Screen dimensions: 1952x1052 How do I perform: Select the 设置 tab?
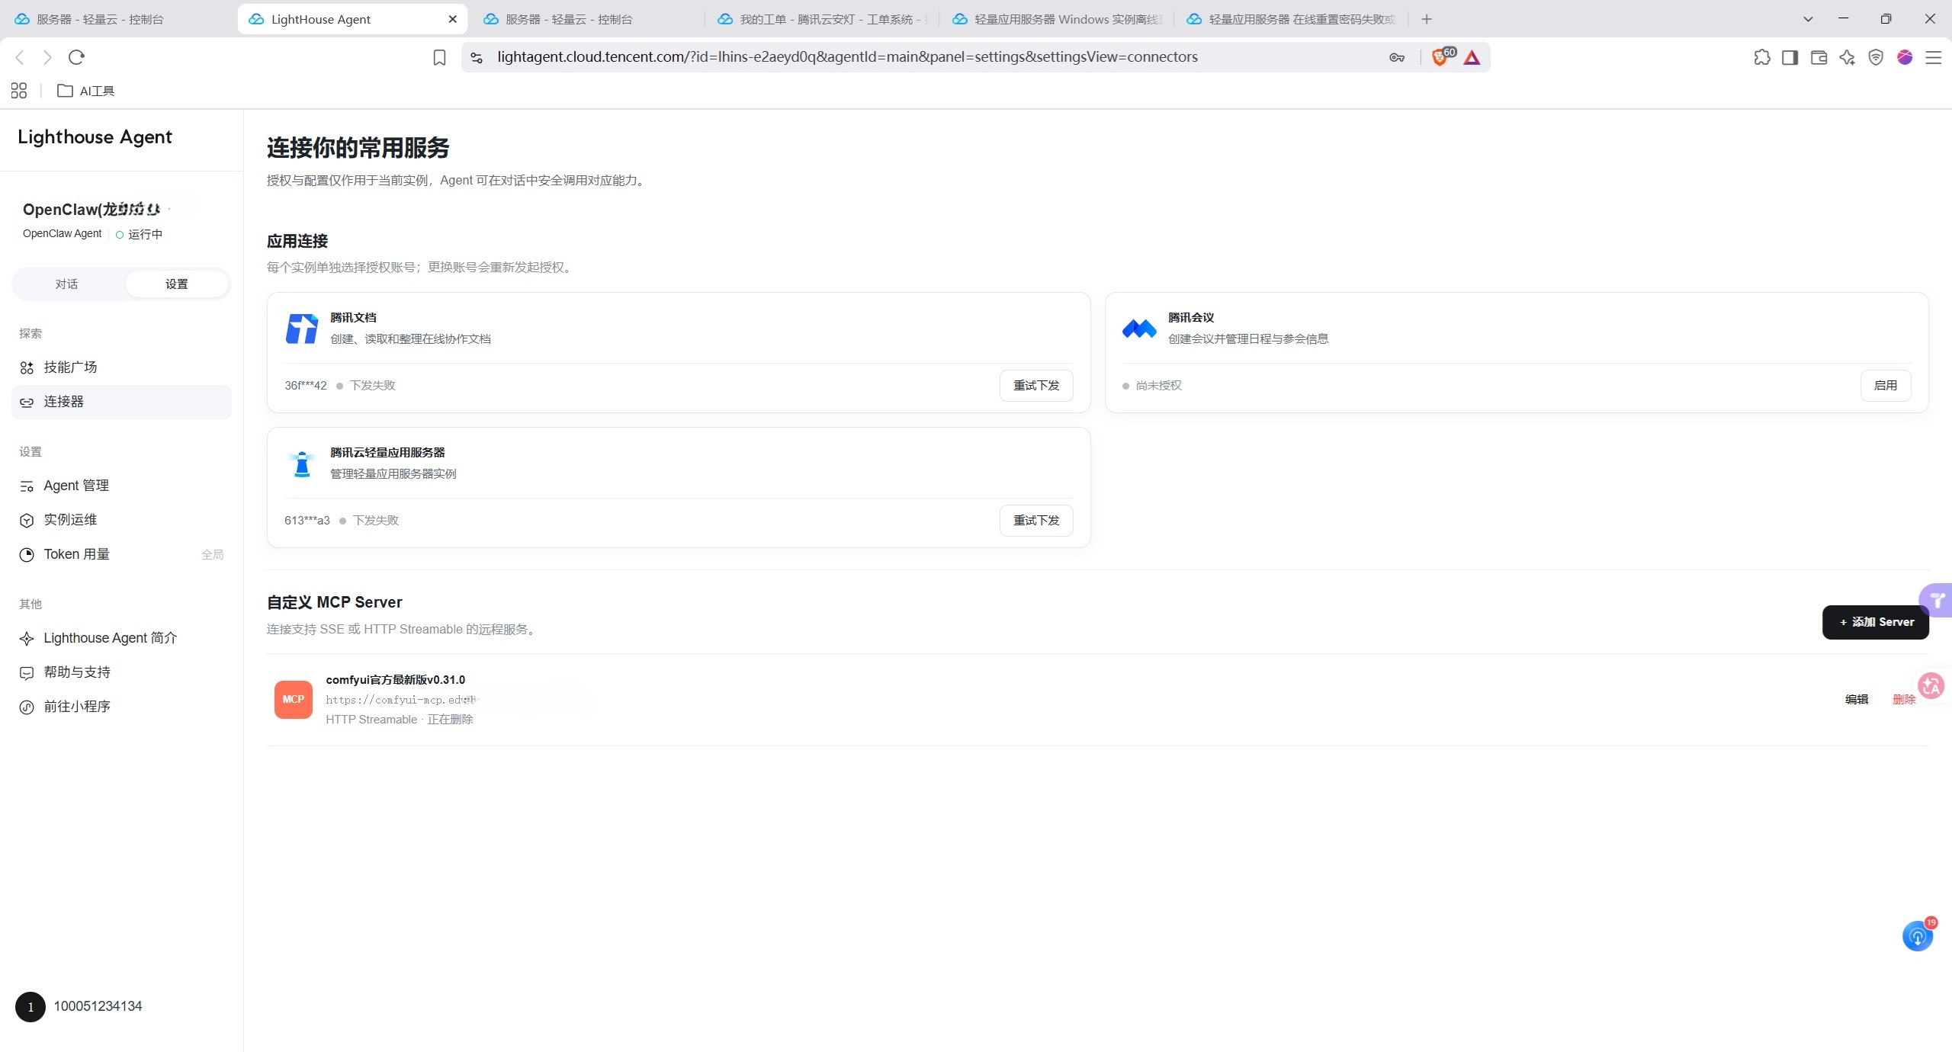[x=177, y=284]
